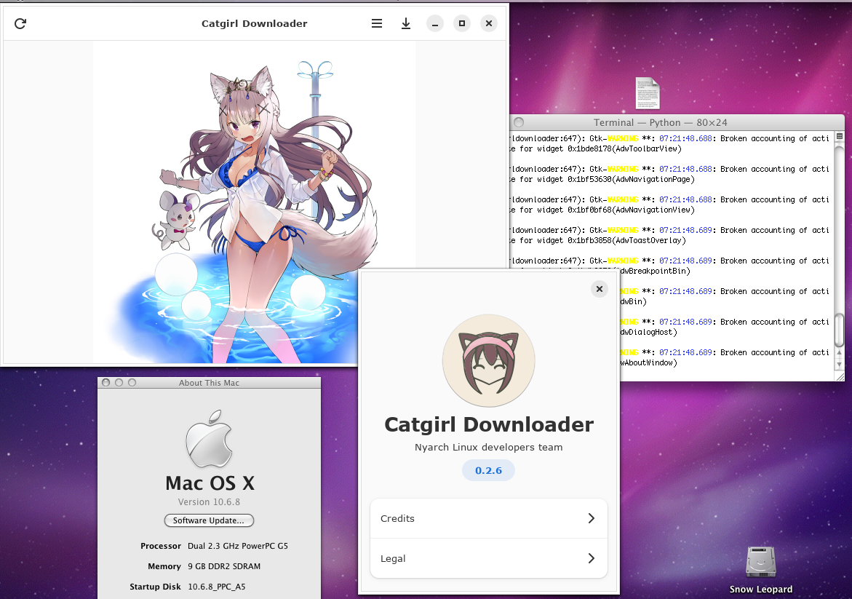This screenshot has height=599, width=852.
Task: Expand the Credits section
Action: point(488,518)
